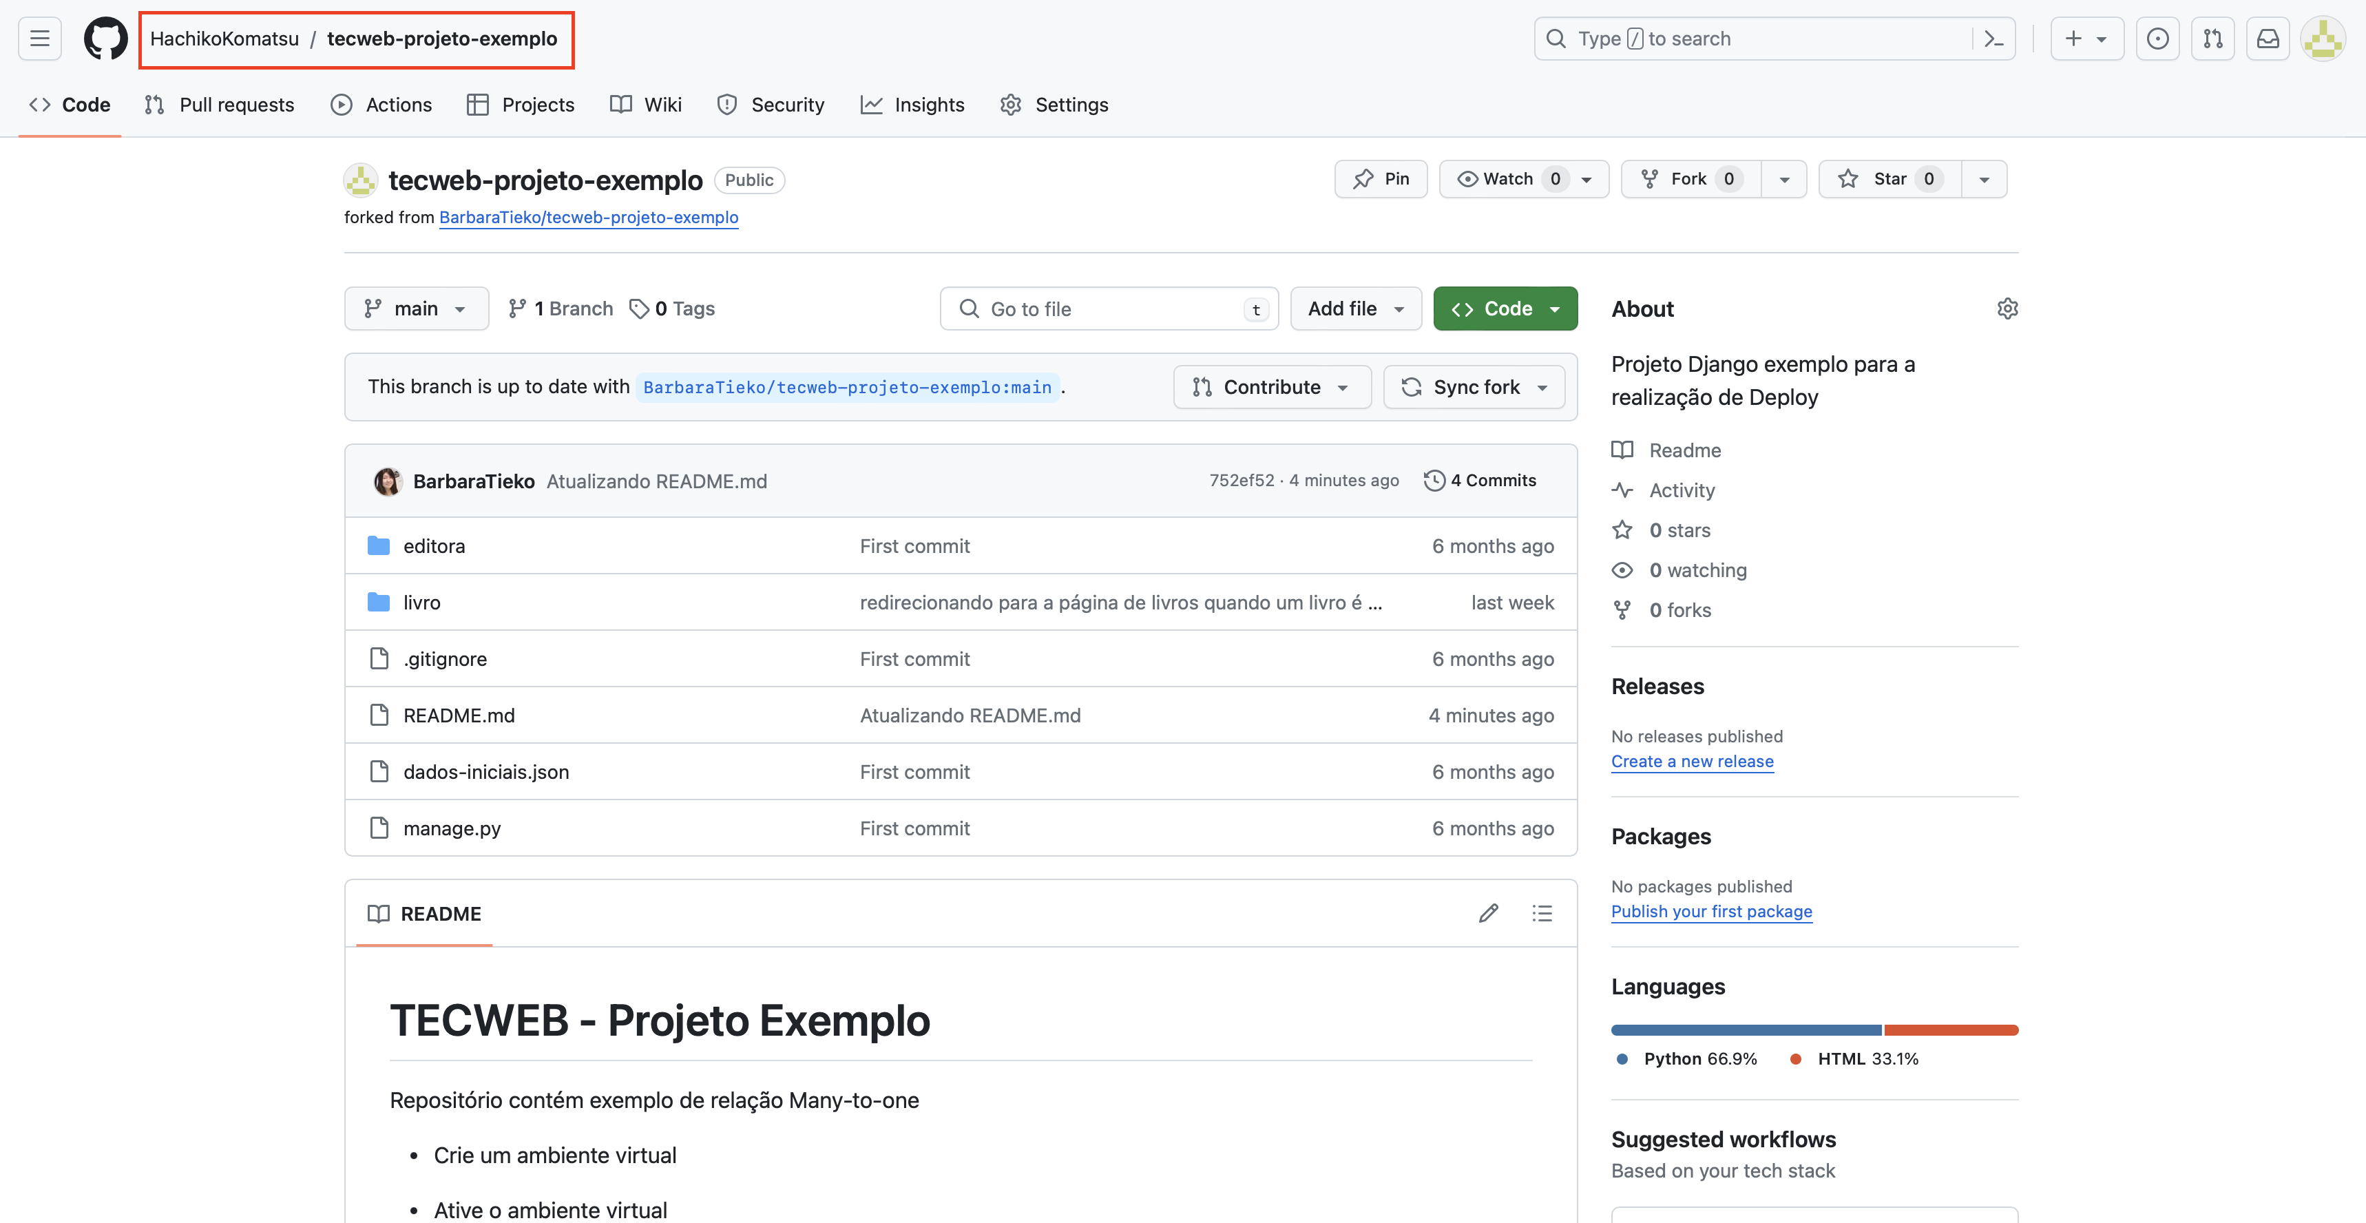2366x1223 pixels.
Task: Open the notifications inbox icon
Action: (x=2268, y=39)
